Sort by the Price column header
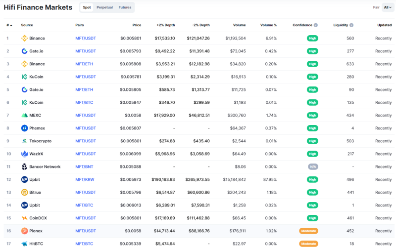This screenshot has width=396, height=248. (137, 25)
